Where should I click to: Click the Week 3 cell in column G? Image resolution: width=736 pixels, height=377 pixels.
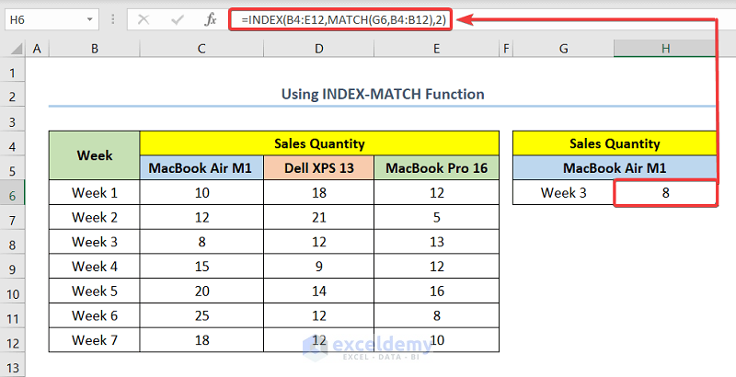(x=563, y=193)
